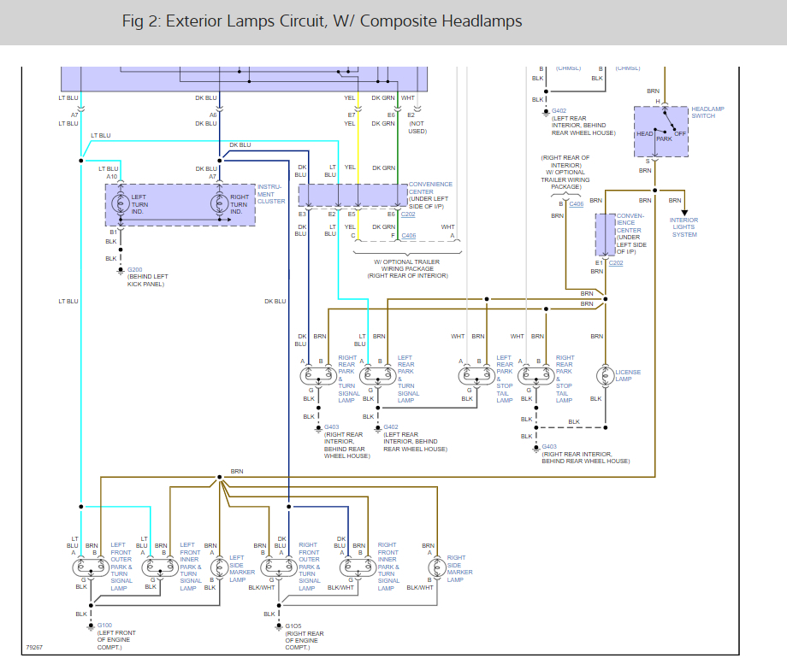Click the left rear park & stop tail lamp symbol
Image resolution: width=787 pixels, height=670 pixels.
pos(476,376)
